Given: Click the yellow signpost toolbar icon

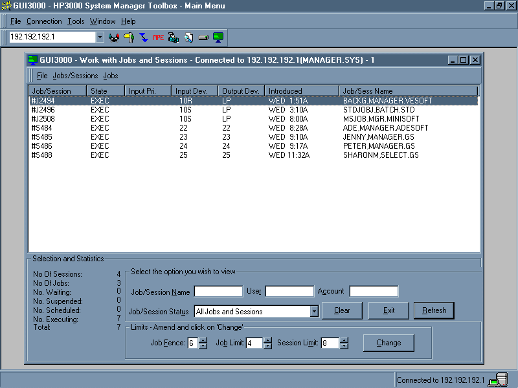Looking at the screenshot, I should point(129,38).
